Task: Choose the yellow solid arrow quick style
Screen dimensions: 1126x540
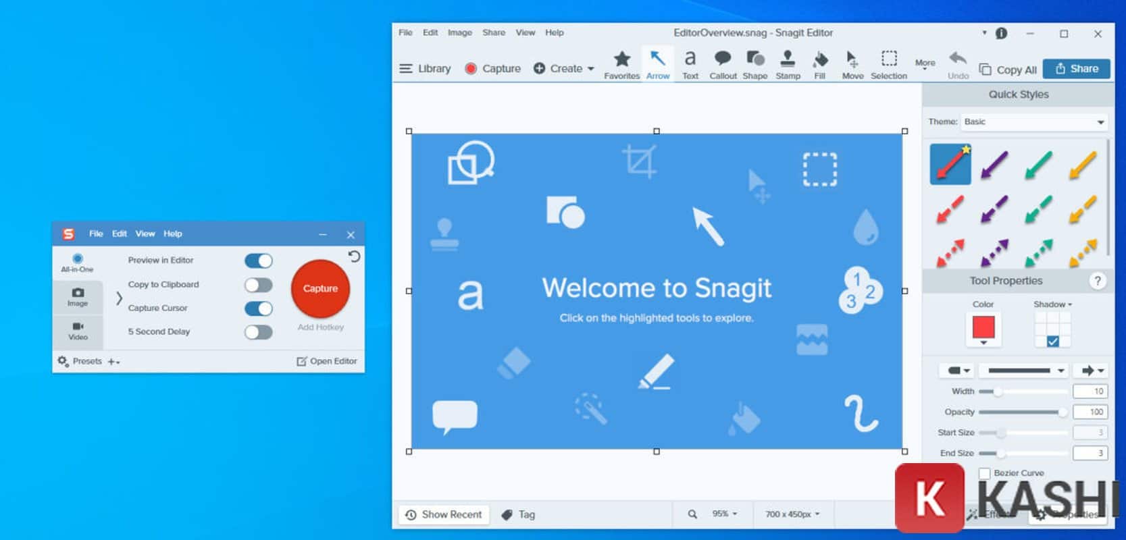Action: (1083, 165)
